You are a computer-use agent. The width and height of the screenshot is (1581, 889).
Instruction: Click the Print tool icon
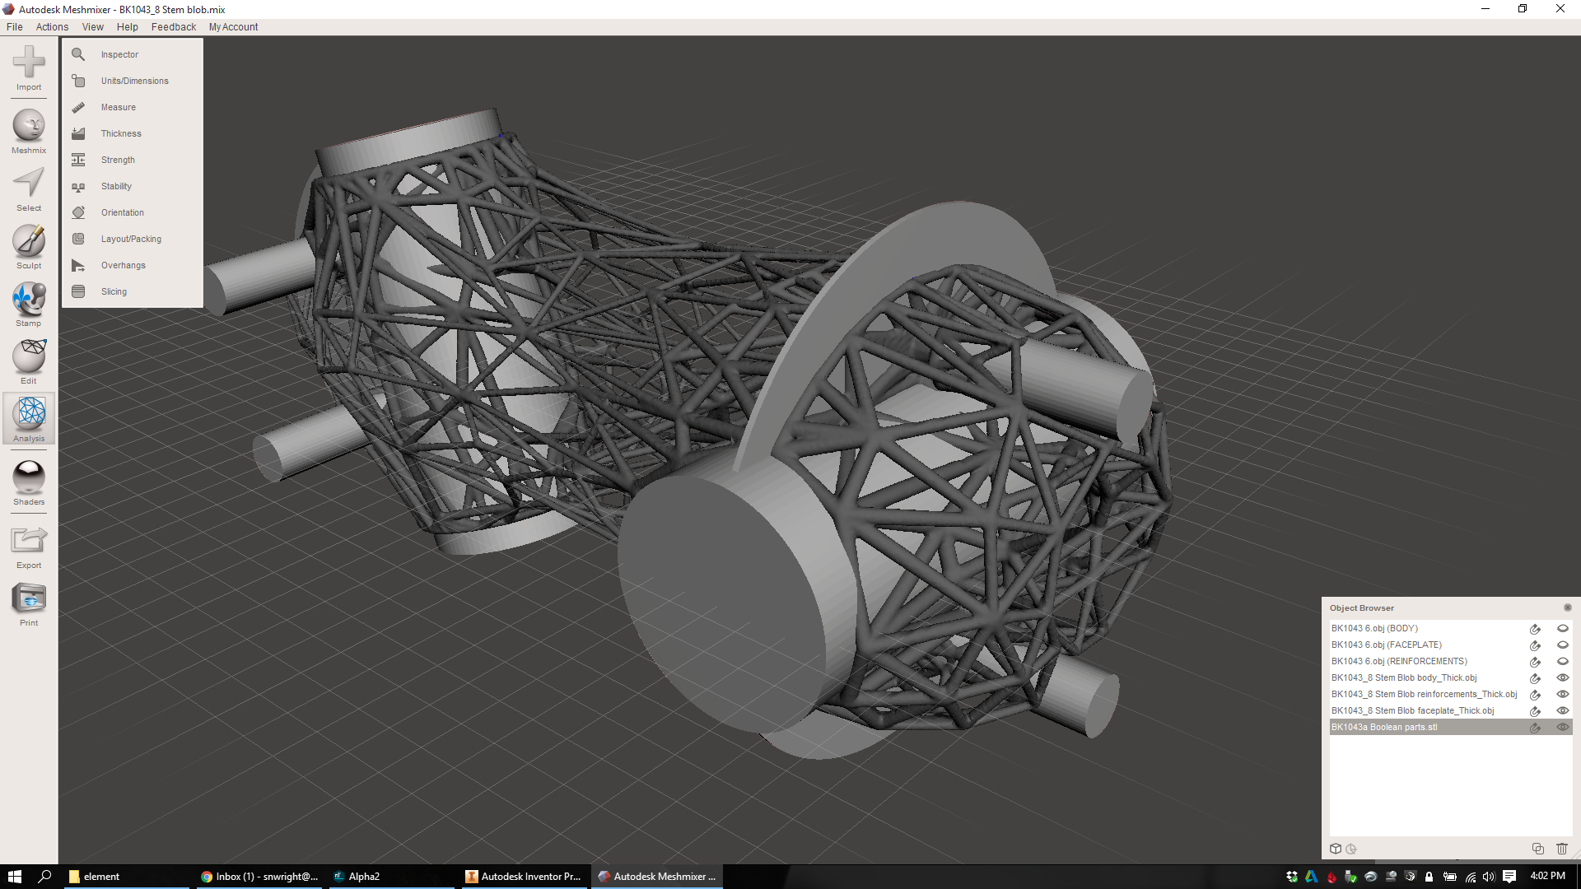coord(29,599)
